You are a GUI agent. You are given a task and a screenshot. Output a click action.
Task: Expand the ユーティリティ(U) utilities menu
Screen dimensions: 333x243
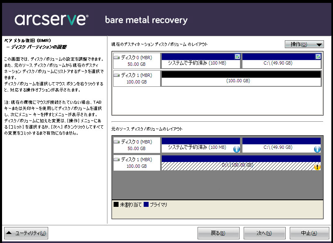point(26,233)
